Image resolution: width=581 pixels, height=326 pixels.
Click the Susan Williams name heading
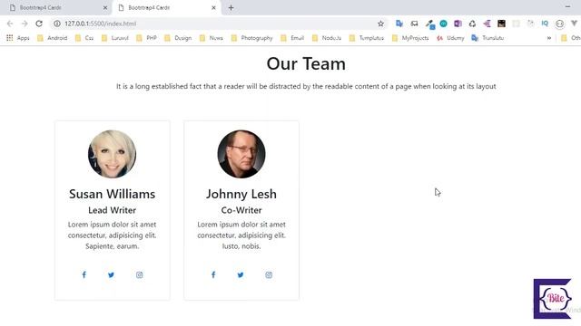click(112, 194)
